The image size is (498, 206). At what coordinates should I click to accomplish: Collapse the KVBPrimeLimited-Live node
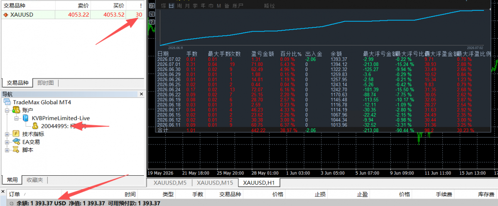click(x=17, y=118)
